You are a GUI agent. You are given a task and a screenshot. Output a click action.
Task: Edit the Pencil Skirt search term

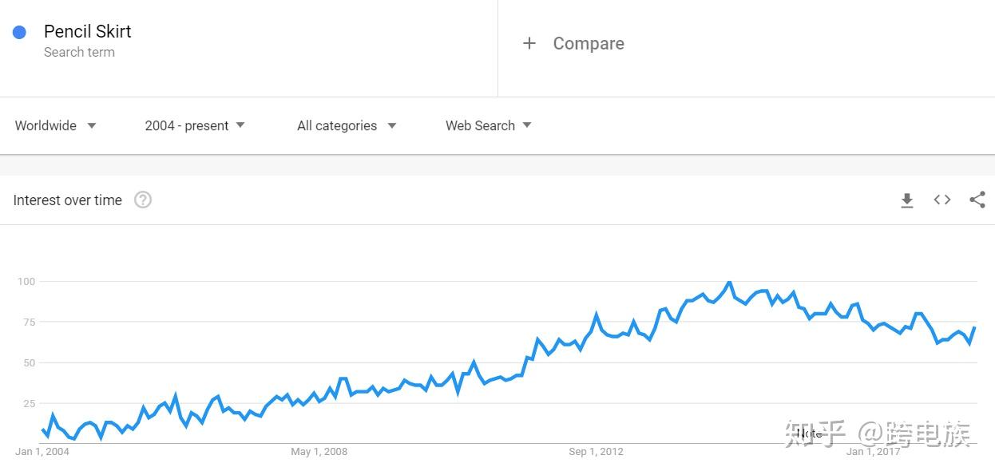coord(88,31)
